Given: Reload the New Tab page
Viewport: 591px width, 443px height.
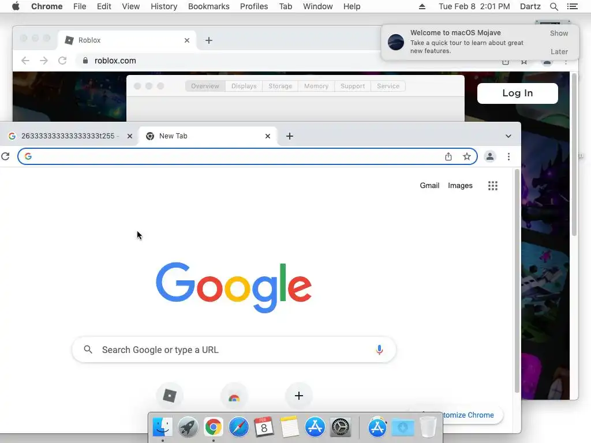Looking at the screenshot, I should 5,156.
